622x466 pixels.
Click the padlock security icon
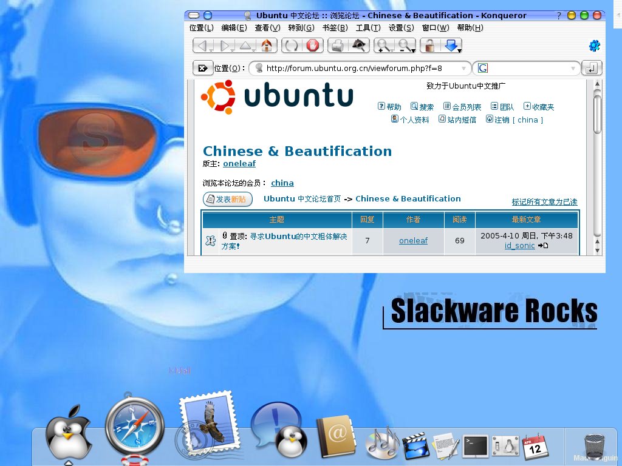coord(429,46)
